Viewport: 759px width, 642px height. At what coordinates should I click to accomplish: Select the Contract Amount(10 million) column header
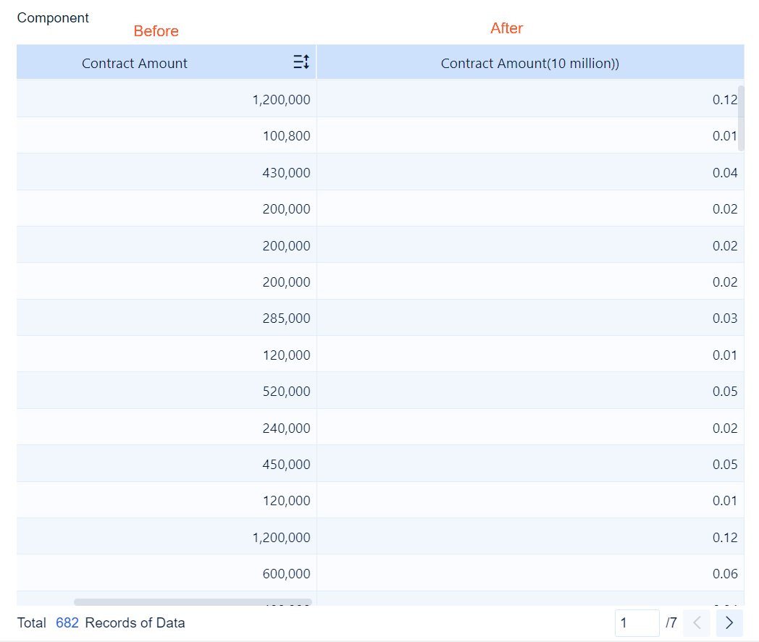click(529, 63)
